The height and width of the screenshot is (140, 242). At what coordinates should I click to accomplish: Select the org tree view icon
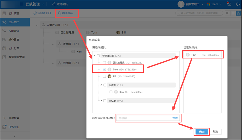tap(238, 13)
